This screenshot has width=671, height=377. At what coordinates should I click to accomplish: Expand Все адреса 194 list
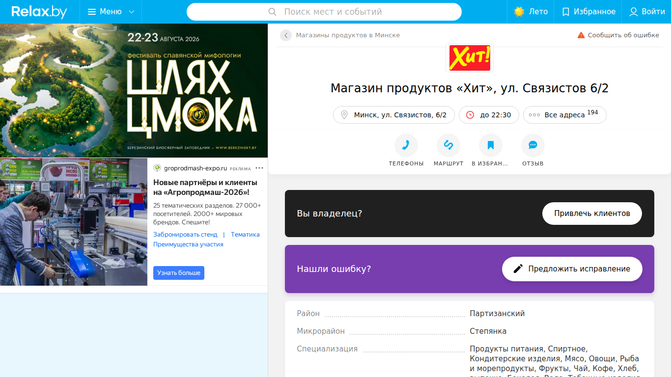[x=565, y=115]
